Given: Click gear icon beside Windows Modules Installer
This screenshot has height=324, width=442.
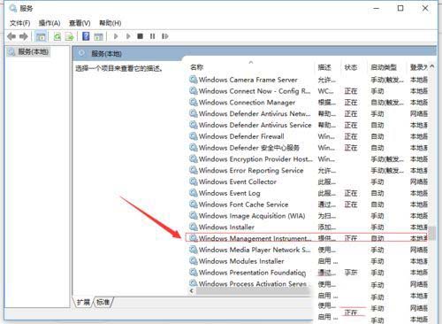Looking at the screenshot, I should click(x=194, y=261).
